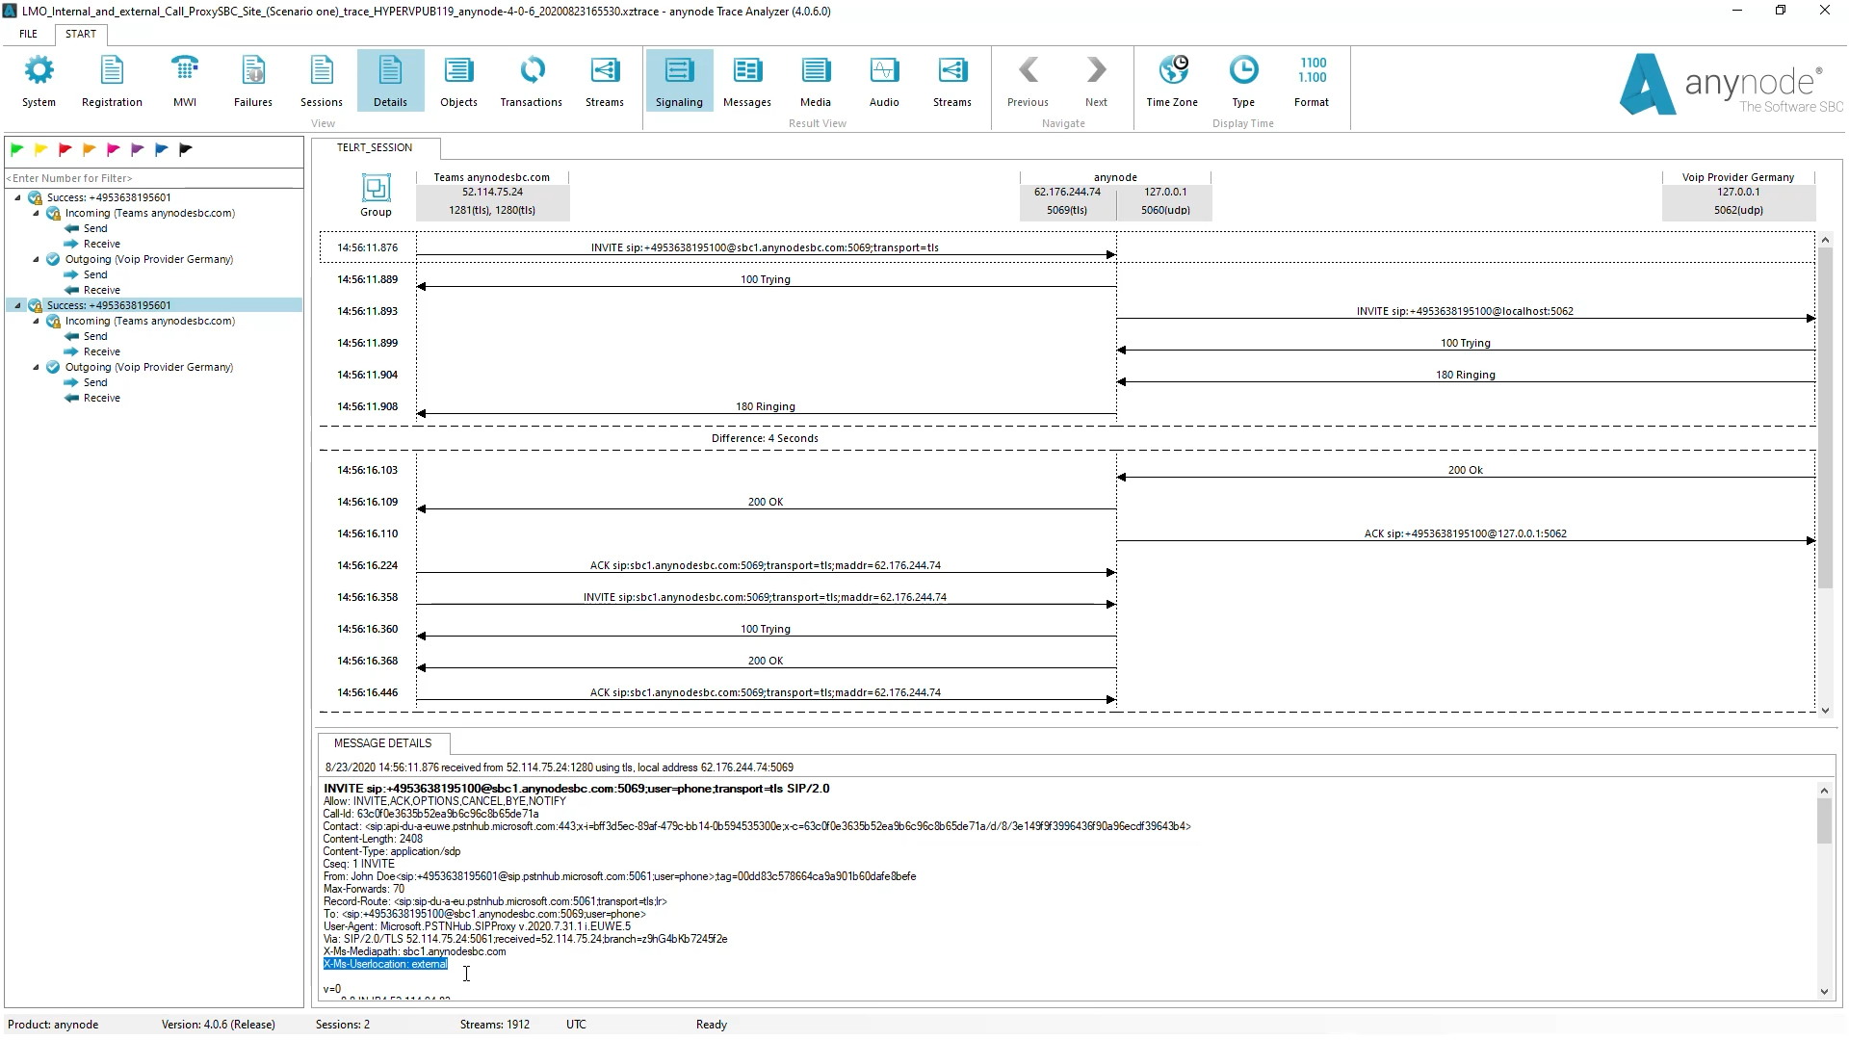
Task: Open Streams in the View group
Action: pyautogui.click(x=605, y=81)
